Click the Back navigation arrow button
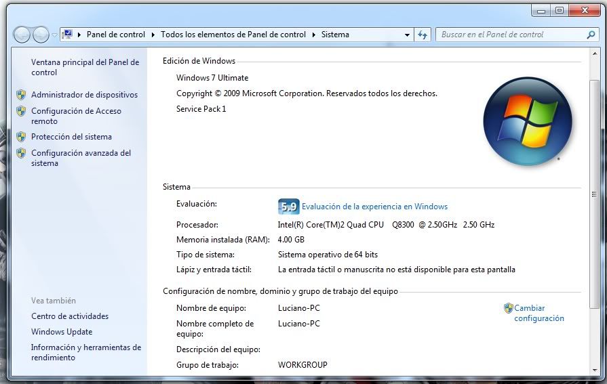 tap(22, 35)
